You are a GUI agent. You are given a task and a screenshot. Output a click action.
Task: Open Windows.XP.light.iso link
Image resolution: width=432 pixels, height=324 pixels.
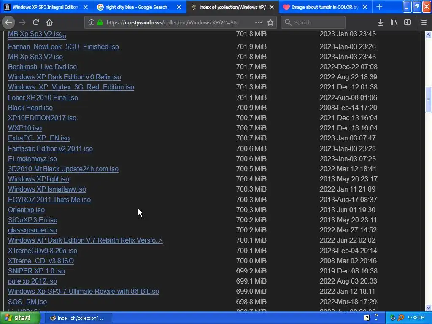[x=38, y=179]
